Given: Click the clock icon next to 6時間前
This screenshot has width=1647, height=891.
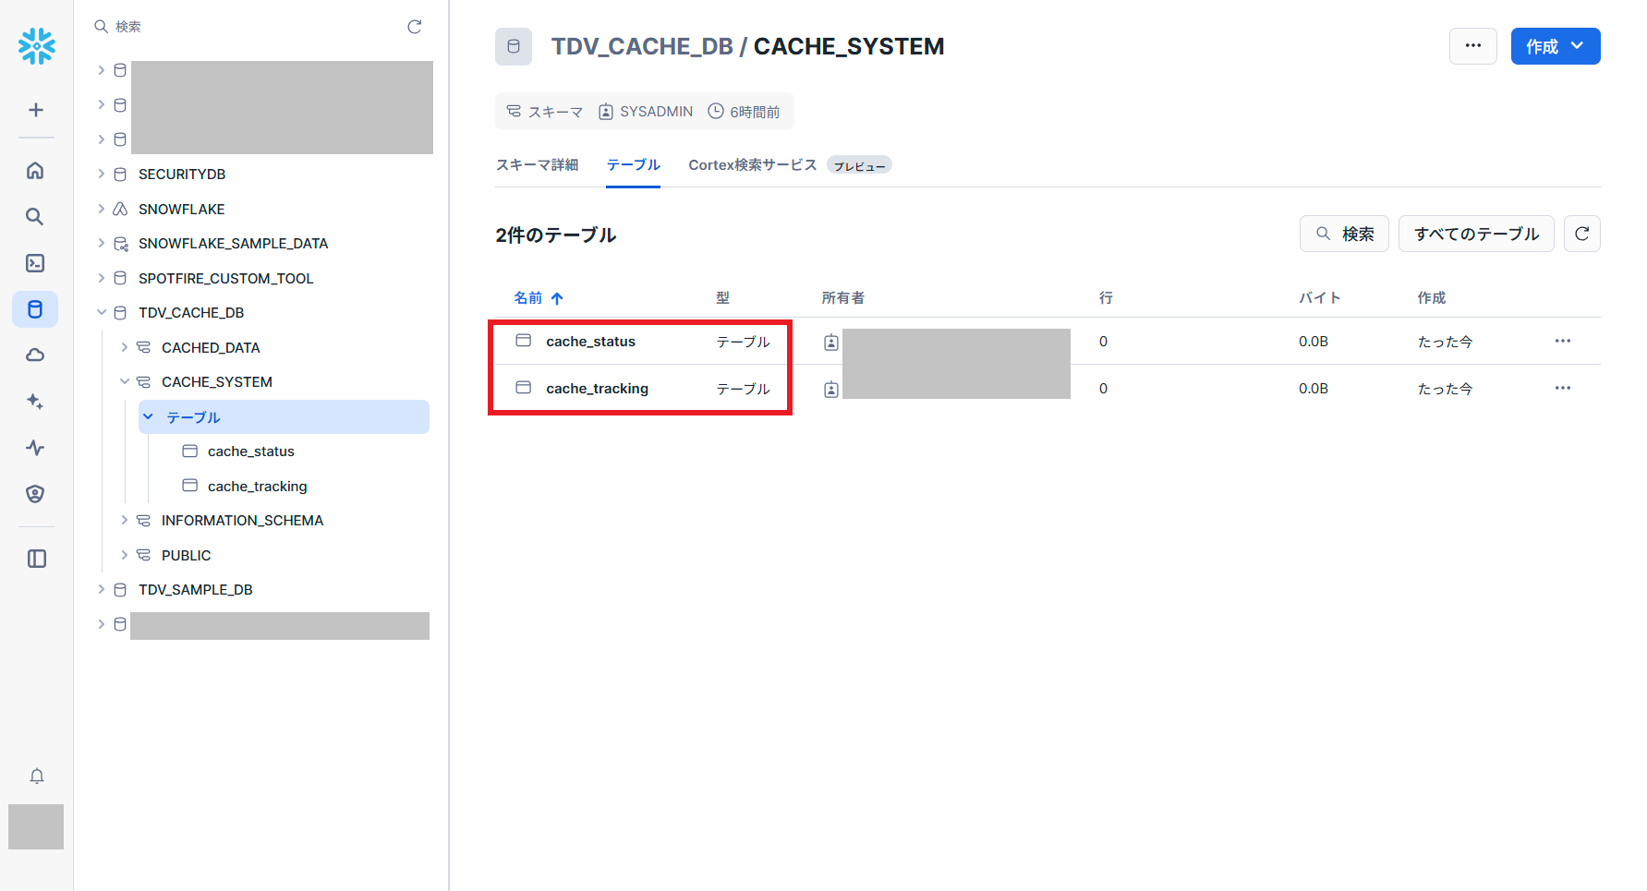Looking at the screenshot, I should [x=716, y=111].
